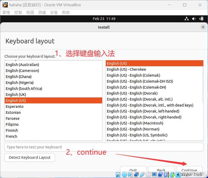The height and width of the screenshot is (178, 208).
Task: Click the speaker icon in the installer top bar
Action: pos(194,18)
